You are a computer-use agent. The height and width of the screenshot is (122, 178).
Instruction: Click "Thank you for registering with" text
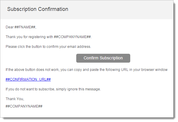tap(29, 37)
